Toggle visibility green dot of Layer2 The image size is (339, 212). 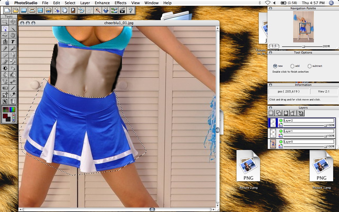pyautogui.click(x=281, y=121)
